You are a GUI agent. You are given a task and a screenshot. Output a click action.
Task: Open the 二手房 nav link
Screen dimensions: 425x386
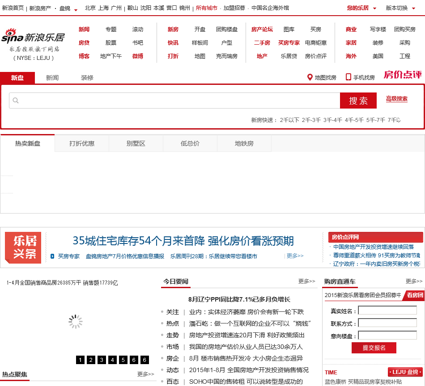(262, 43)
